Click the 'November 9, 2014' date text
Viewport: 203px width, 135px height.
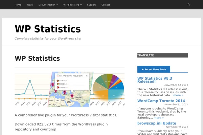177,127
